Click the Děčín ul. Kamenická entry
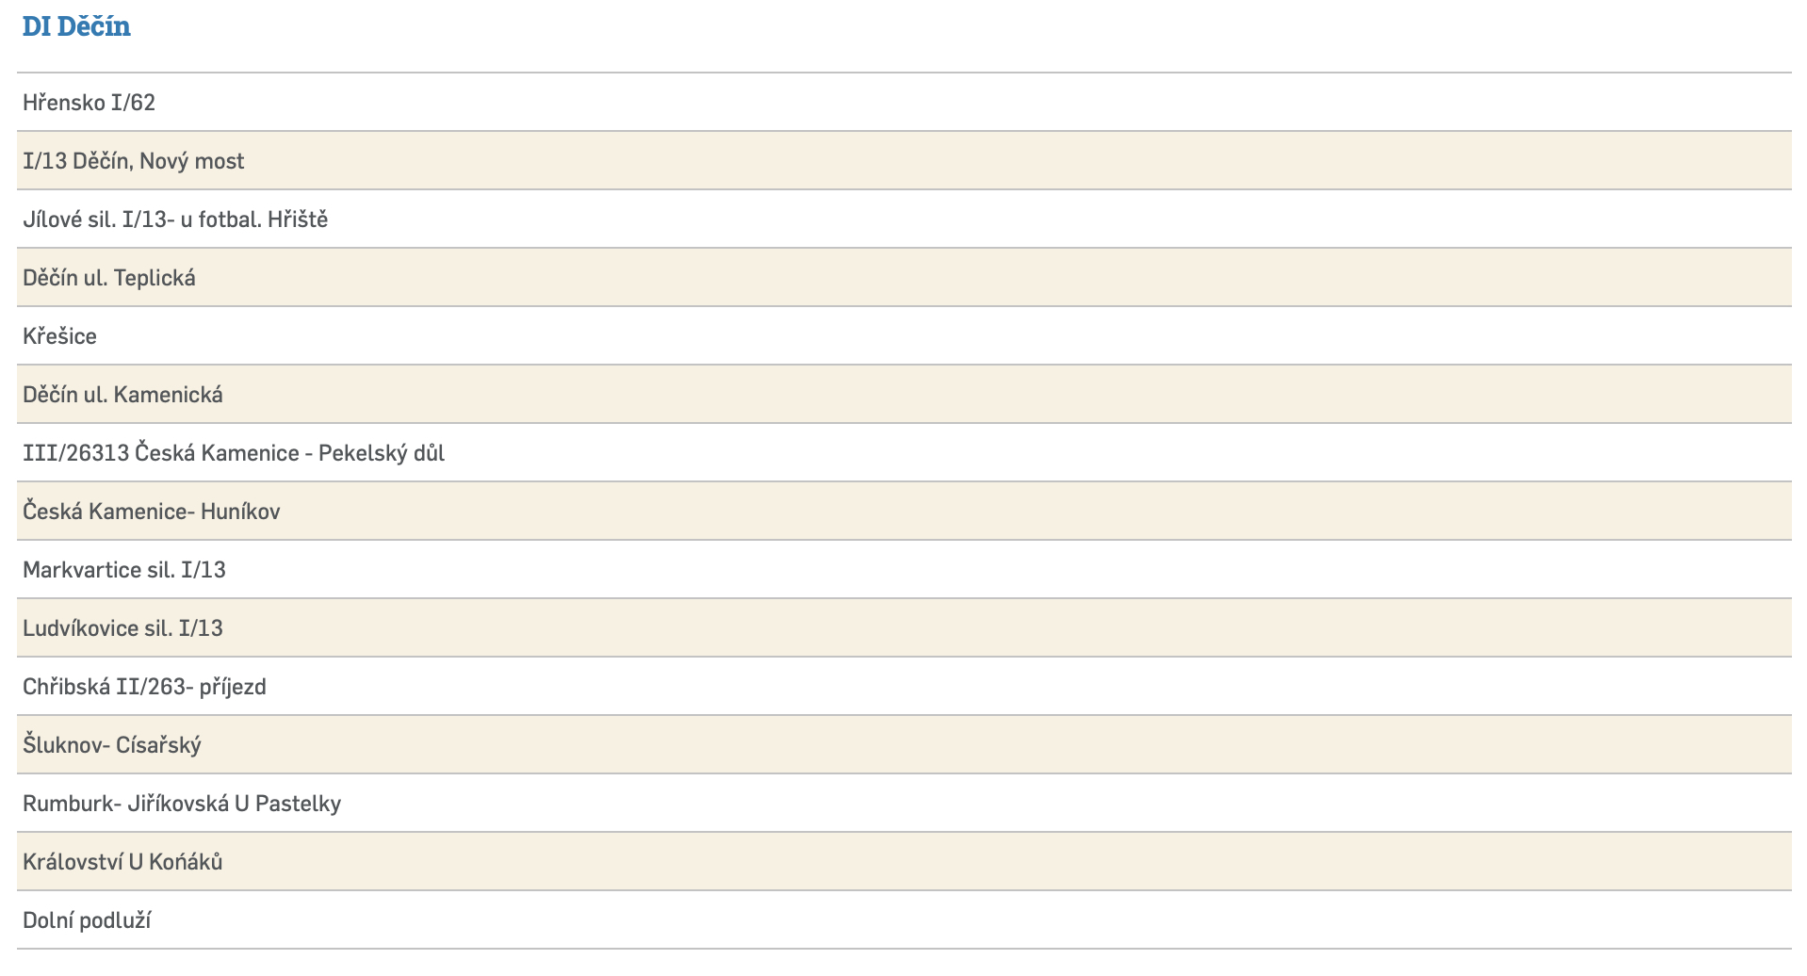This screenshot has height=976, width=1807. point(123,395)
